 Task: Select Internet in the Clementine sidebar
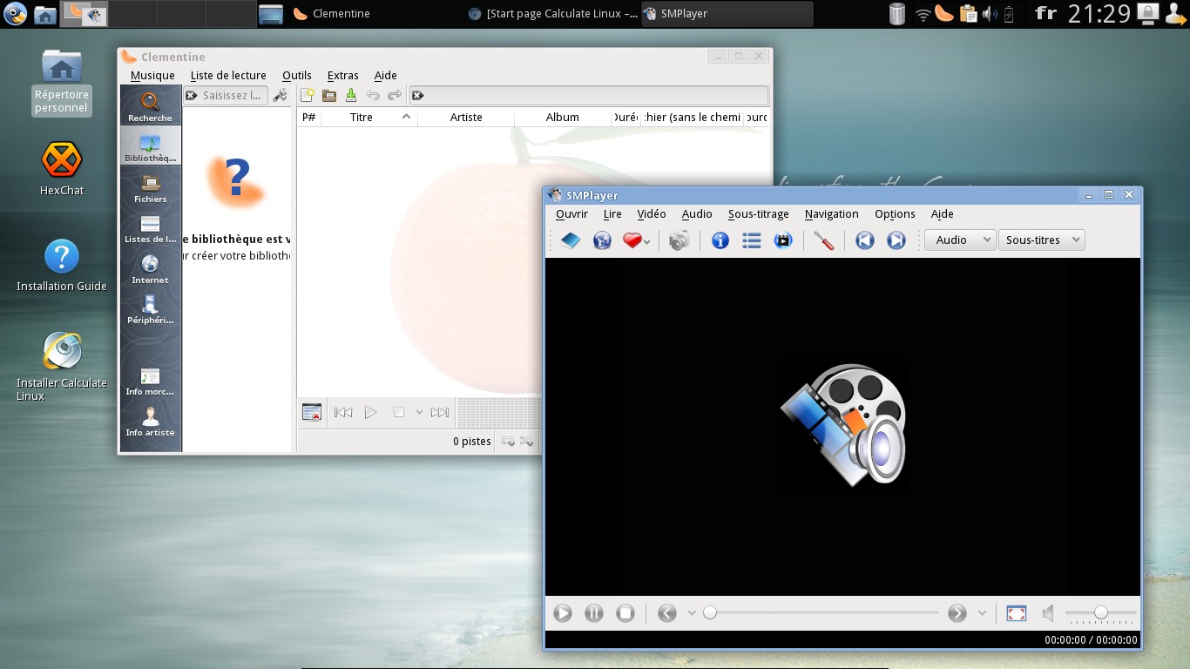click(151, 267)
